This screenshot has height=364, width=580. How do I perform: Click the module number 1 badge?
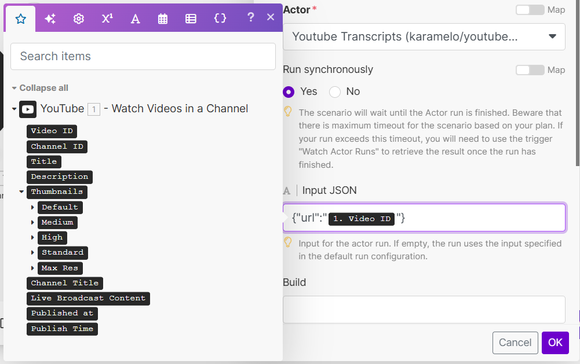point(94,109)
